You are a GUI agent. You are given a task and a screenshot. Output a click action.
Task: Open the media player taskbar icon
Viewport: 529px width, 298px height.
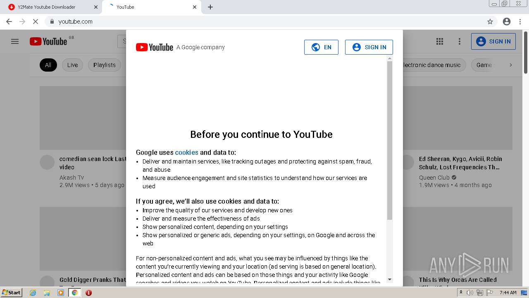(x=61, y=293)
